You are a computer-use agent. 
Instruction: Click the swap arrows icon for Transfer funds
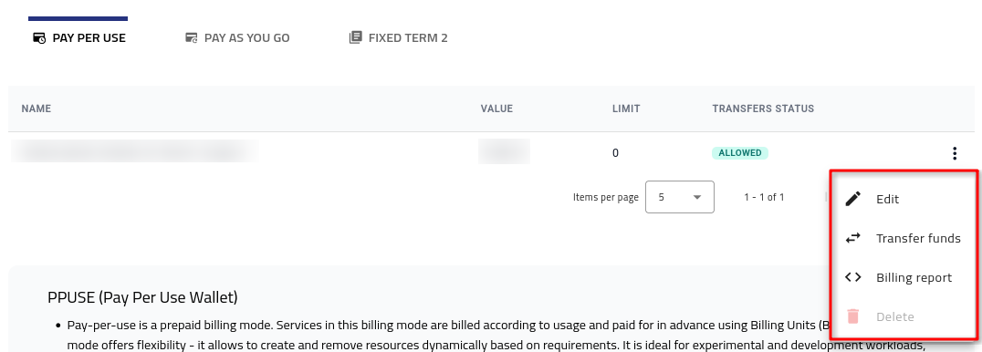pos(853,238)
